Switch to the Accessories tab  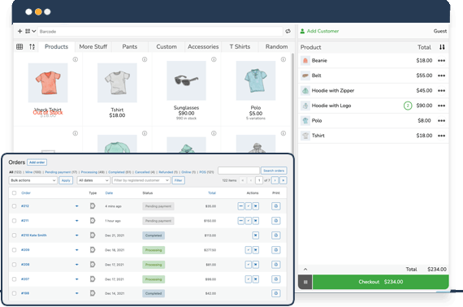pos(203,46)
